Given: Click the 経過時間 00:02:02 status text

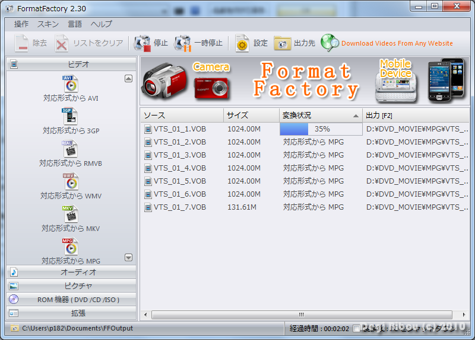Looking at the screenshot, I should pyautogui.click(x=319, y=329).
